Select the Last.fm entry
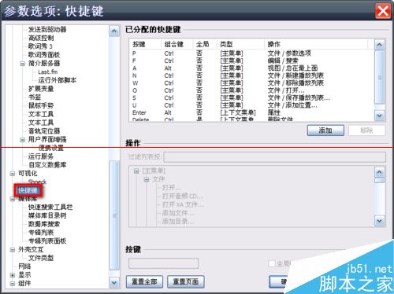Viewport: 394px width, 294px height. (47, 72)
